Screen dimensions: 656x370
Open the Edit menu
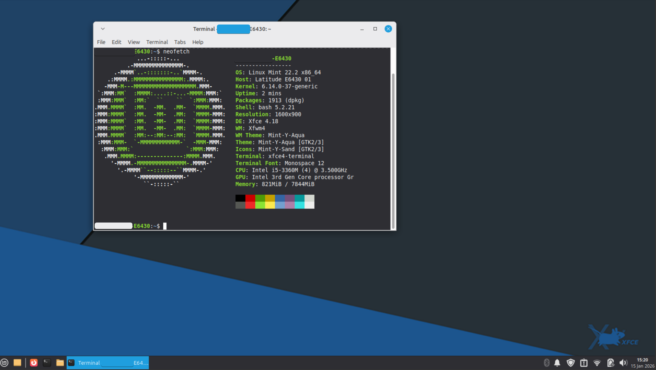[117, 42]
